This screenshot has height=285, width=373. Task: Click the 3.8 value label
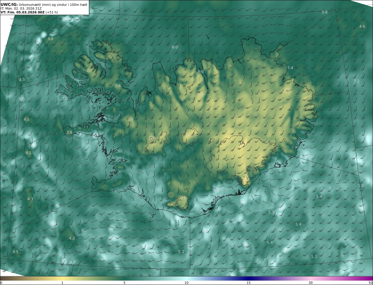pos(50,39)
